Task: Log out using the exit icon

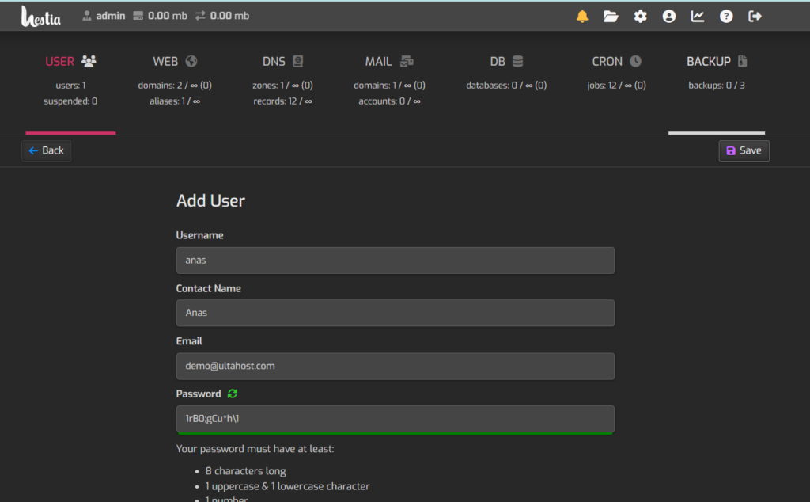Action: [755, 17]
